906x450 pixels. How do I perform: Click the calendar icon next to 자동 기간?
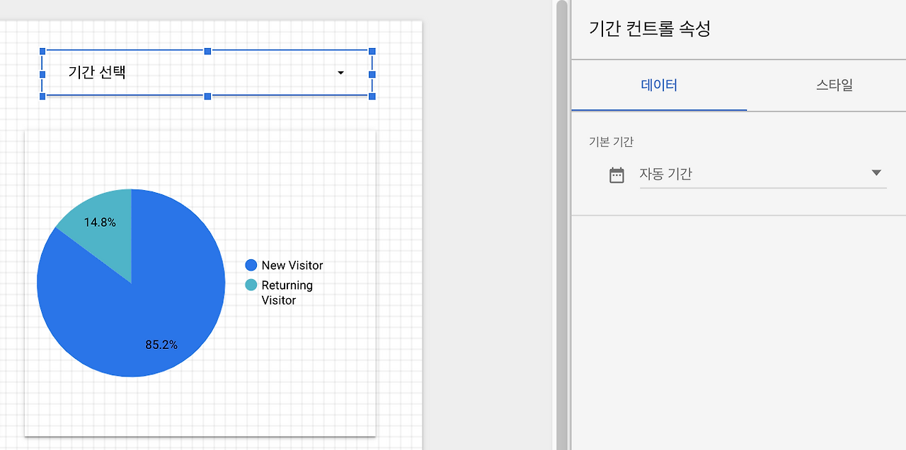(x=617, y=174)
